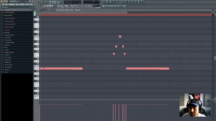Click the C5 piano key

pyautogui.click(x=36, y=66)
